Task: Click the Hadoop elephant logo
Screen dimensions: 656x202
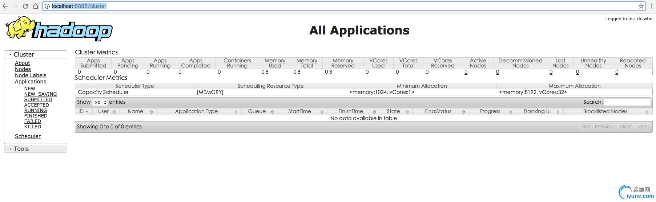Action: tap(59, 29)
